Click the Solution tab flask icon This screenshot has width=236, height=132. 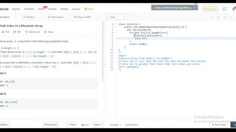pyautogui.click(x=24, y=17)
